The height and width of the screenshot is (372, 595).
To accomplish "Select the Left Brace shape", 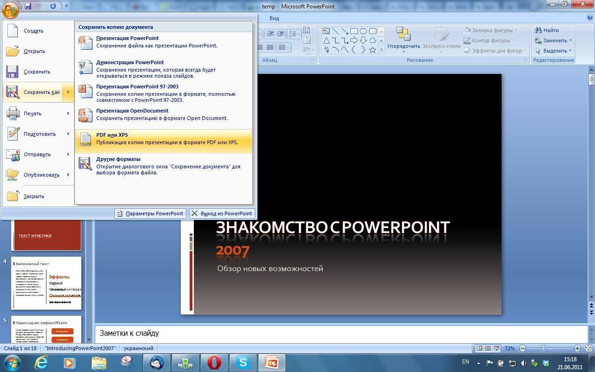I will (x=354, y=50).
